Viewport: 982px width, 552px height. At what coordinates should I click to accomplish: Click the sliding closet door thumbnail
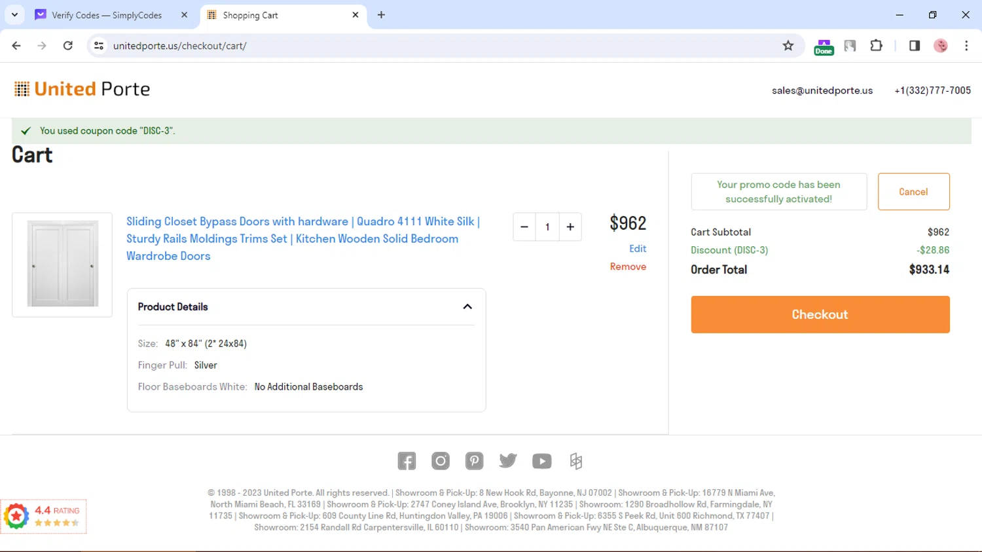tap(62, 265)
